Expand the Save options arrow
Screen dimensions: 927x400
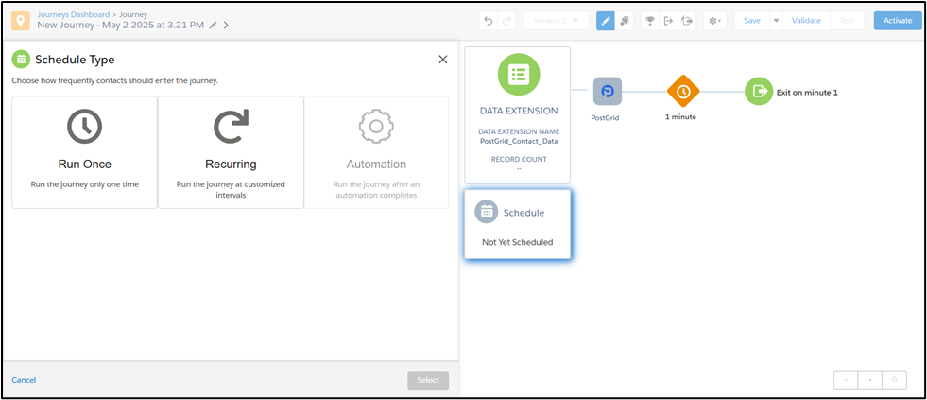pos(776,21)
